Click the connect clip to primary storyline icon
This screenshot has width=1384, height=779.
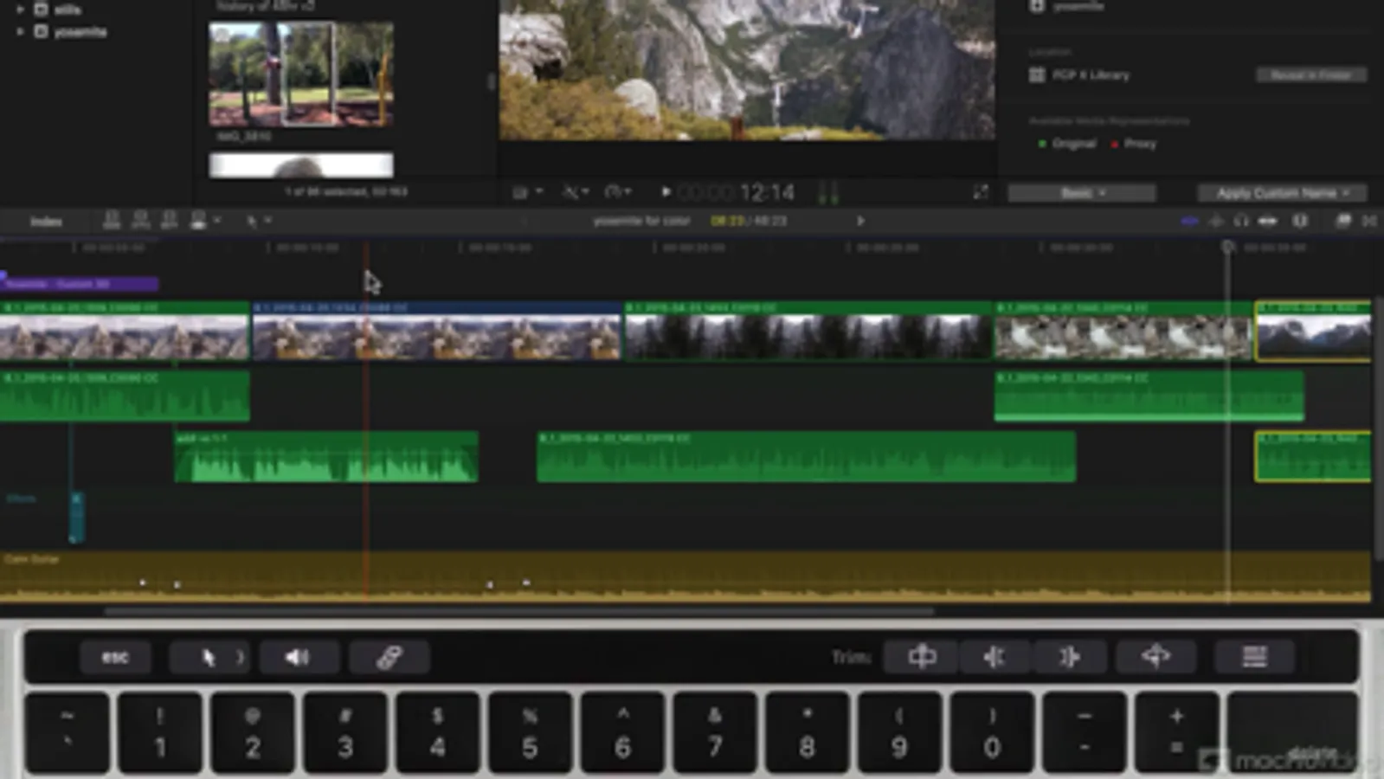point(111,221)
